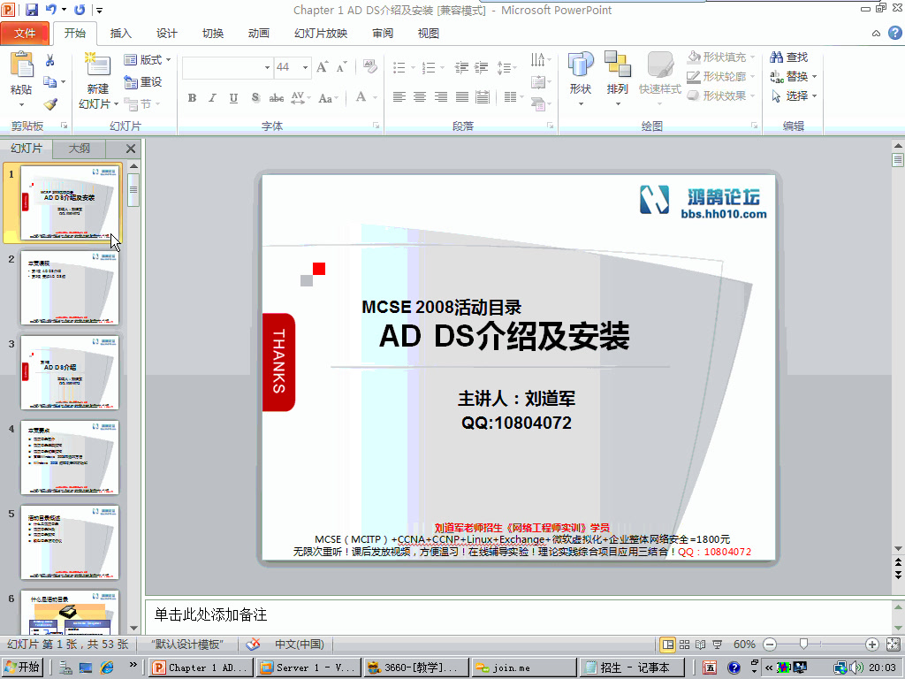The image size is (905, 679).
Task: Open join.me taskbar window
Action: pyautogui.click(x=522, y=668)
